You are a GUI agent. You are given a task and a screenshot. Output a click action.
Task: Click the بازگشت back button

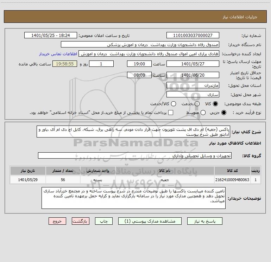[x=81, y=221]
